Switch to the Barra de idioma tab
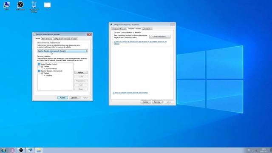272x153 pixels. point(47,39)
